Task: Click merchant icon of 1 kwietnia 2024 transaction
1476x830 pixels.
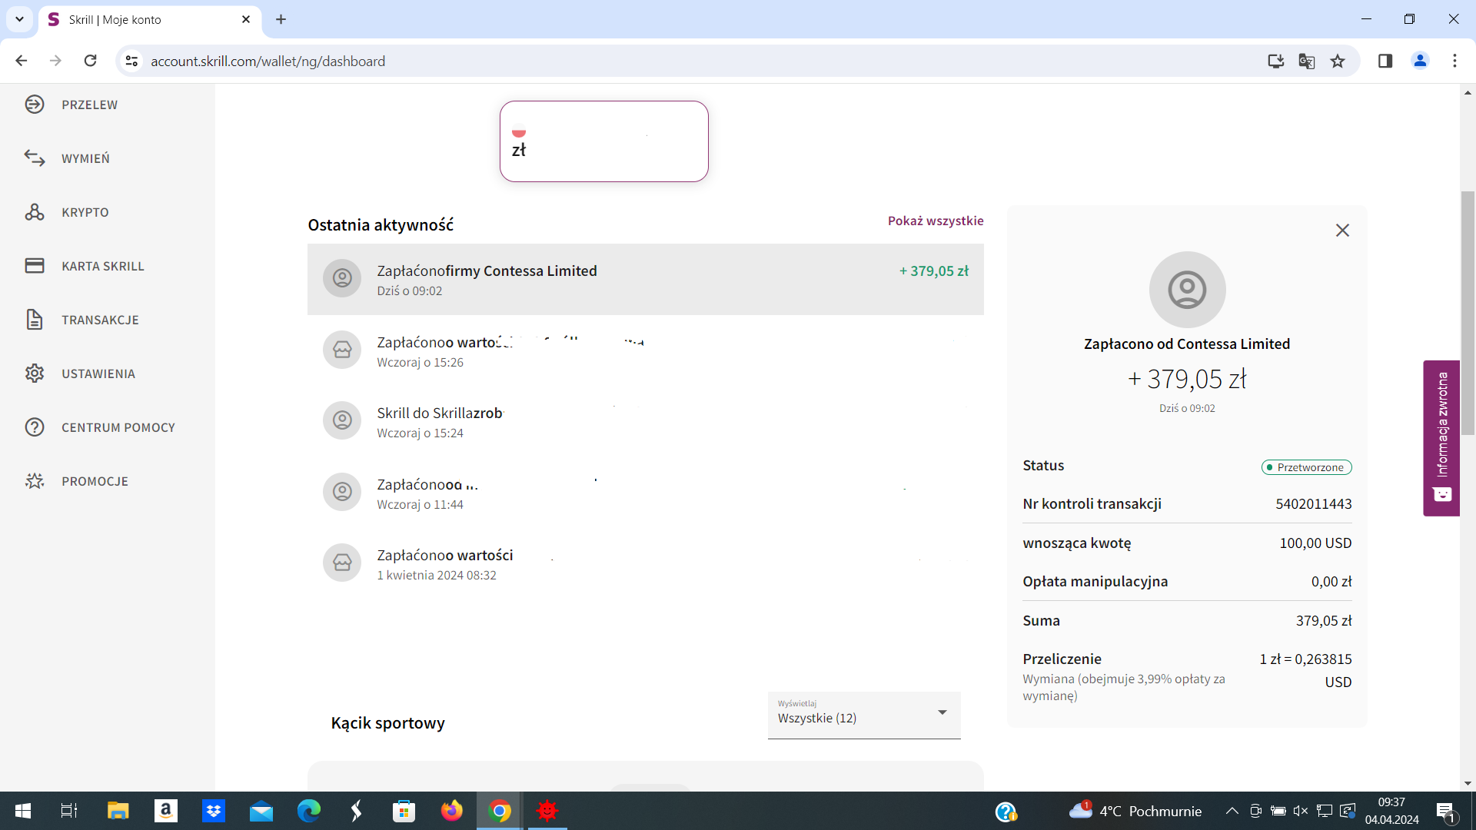Action: pyautogui.click(x=342, y=563)
